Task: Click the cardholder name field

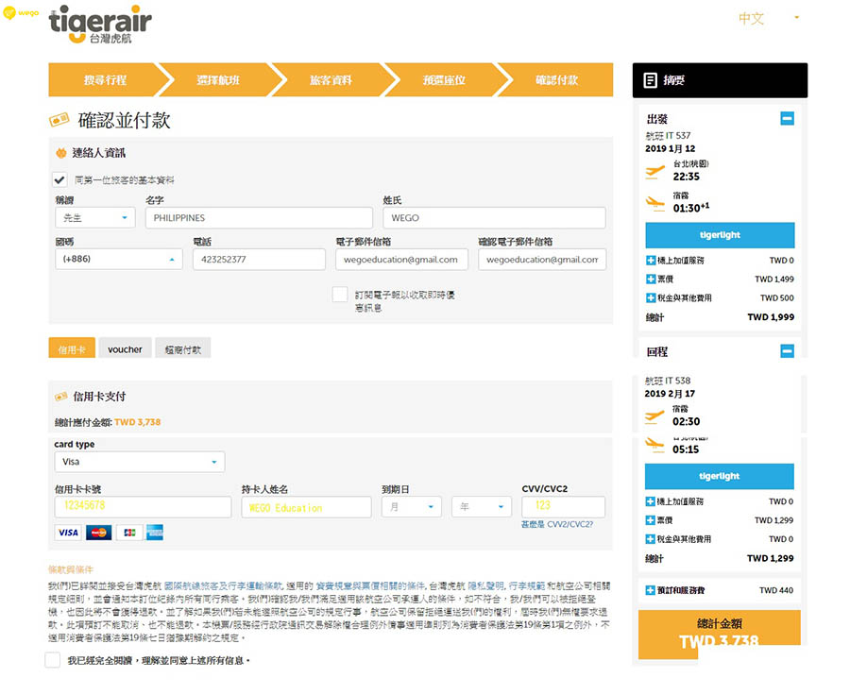Action: pos(306,507)
